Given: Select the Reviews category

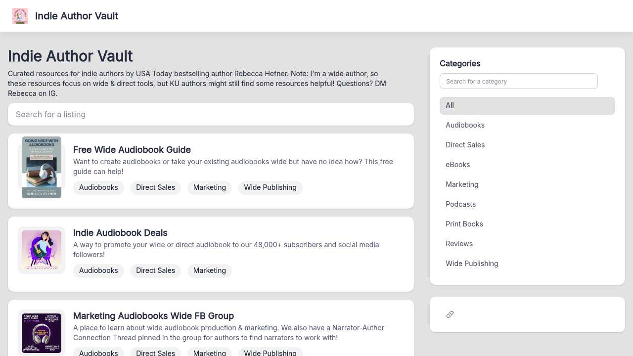Looking at the screenshot, I should 527,244.
